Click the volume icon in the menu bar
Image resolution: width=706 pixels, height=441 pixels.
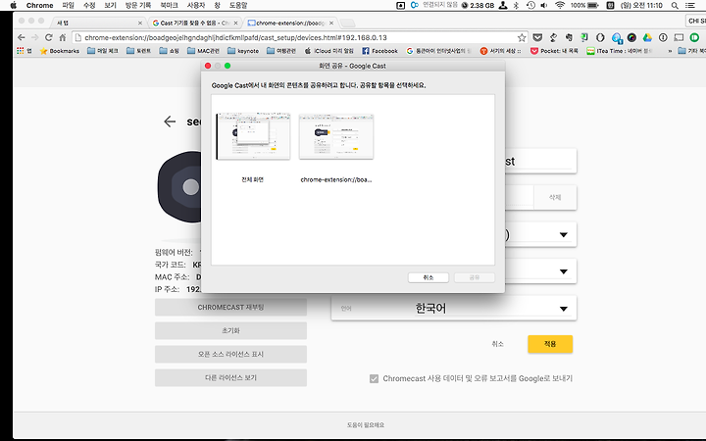click(x=544, y=6)
